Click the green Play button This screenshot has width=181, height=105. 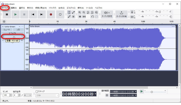click(x=16, y=14)
